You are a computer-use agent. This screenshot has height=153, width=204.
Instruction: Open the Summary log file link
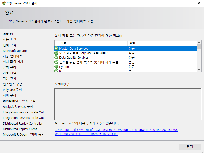[116, 132]
